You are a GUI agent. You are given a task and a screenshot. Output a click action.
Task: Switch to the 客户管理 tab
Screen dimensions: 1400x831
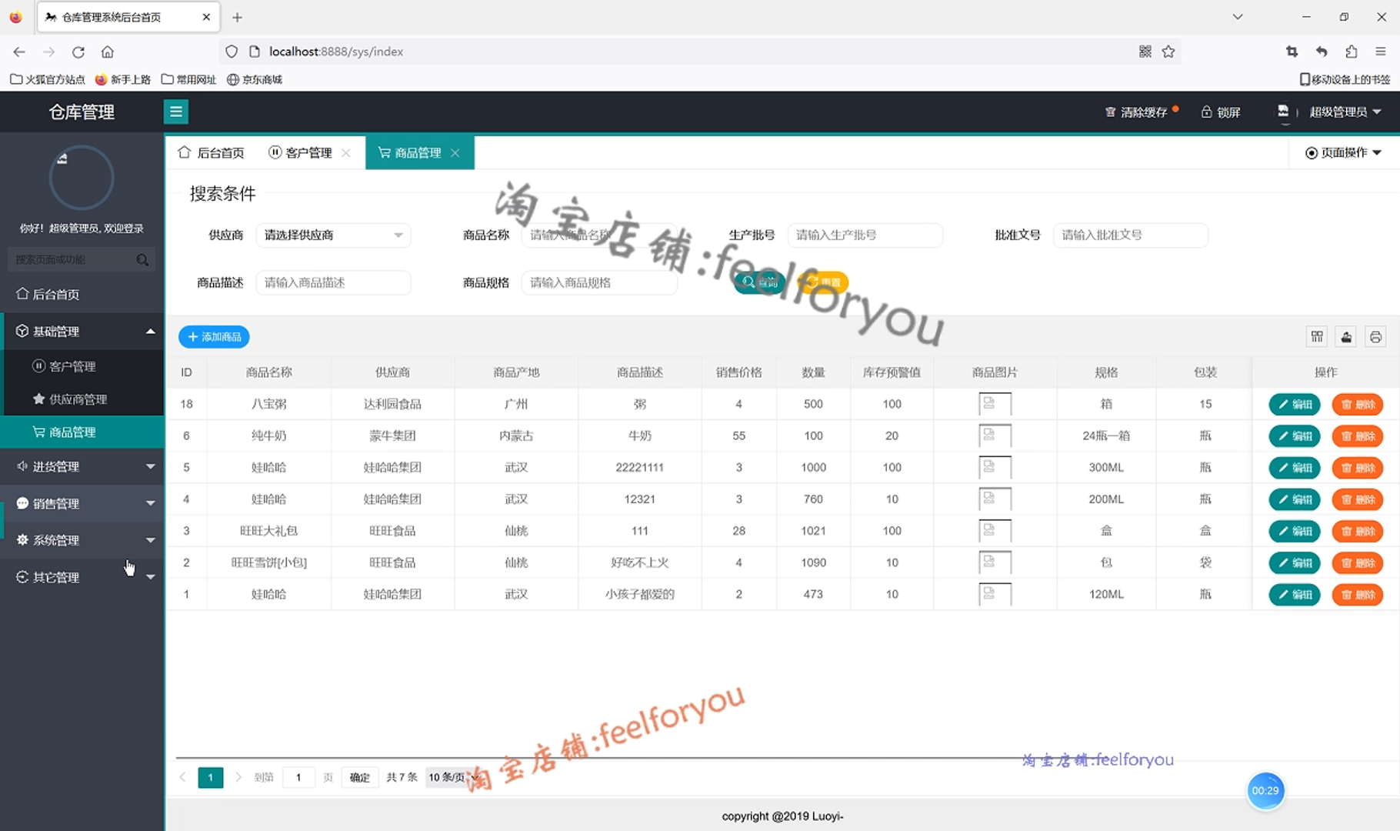pos(301,152)
